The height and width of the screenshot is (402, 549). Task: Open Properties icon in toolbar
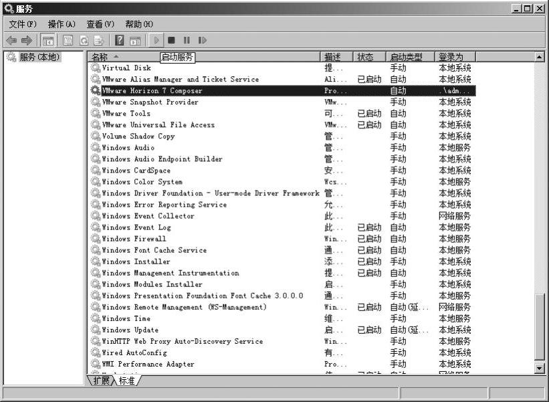point(68,41)
